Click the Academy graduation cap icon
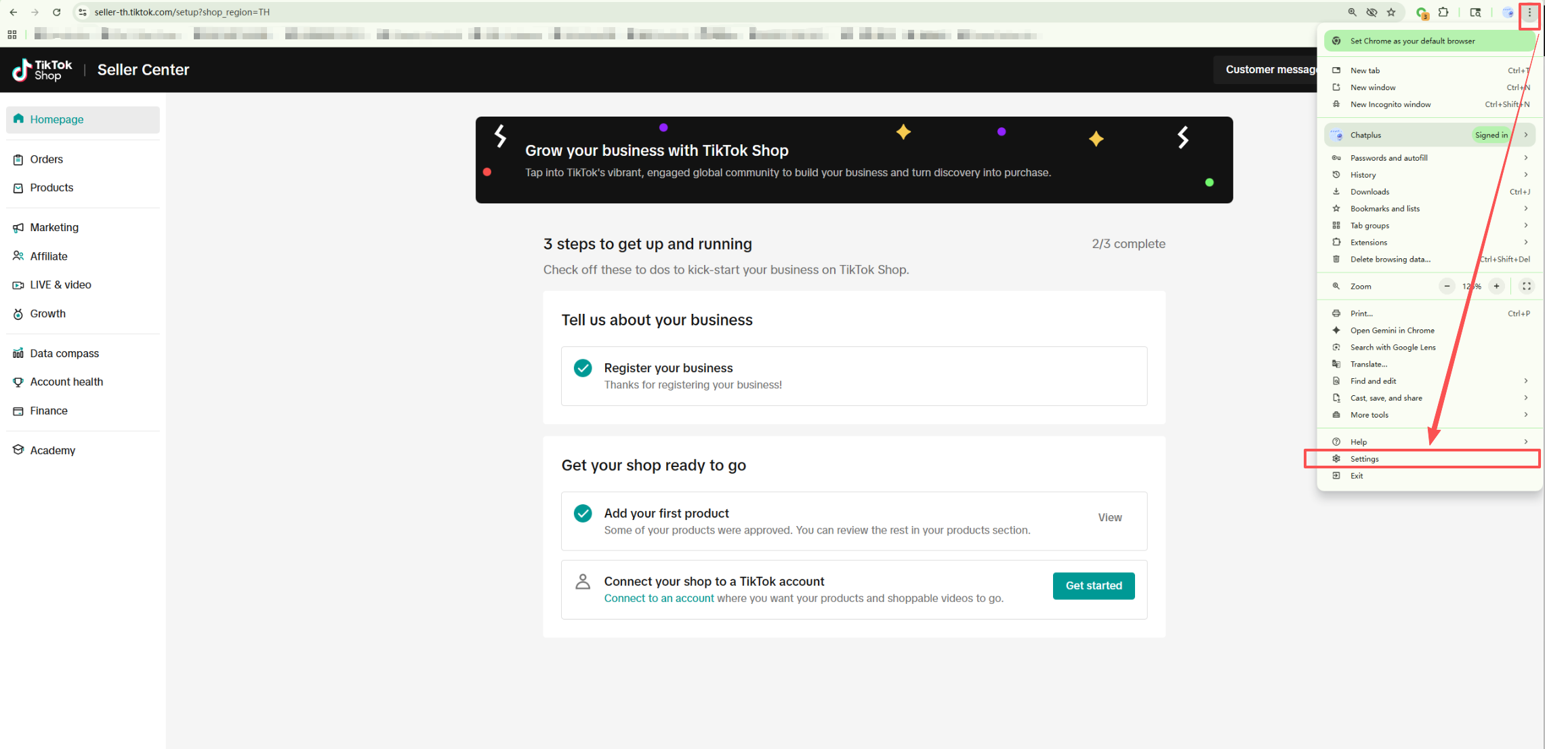 (x=18, y=450)
